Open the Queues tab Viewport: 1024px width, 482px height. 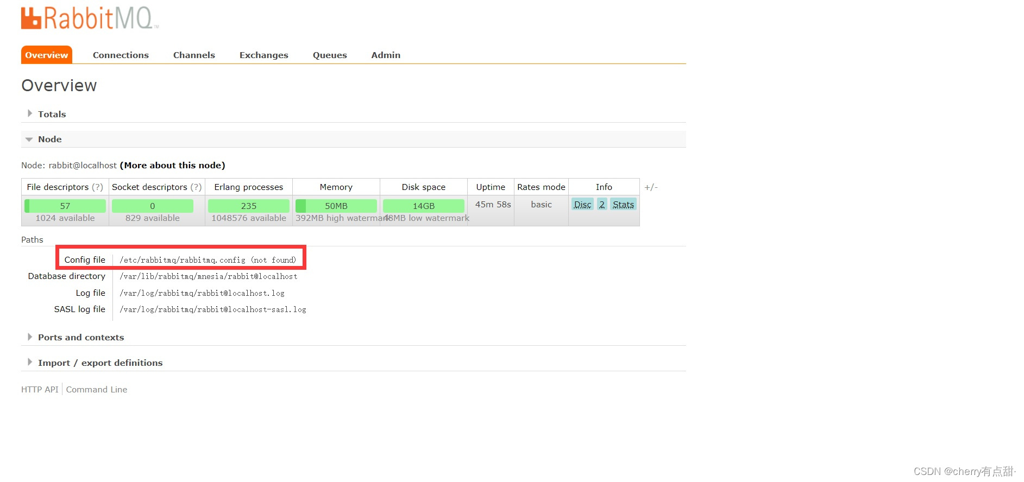(330, 55)
